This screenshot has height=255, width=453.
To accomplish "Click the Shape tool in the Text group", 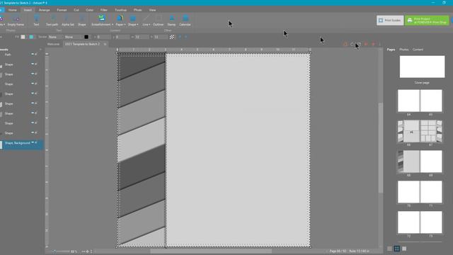I will pyautogui.click(x=82, y=21).
